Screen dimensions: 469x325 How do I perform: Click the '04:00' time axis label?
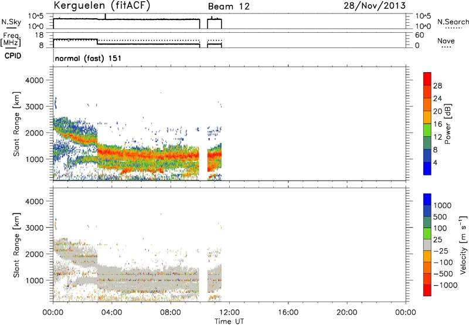pos(111,313)
